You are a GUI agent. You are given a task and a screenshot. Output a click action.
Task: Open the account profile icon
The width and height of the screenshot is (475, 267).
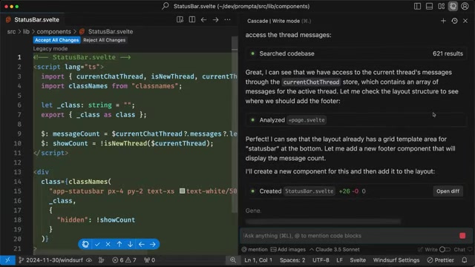click(x=465, y=6)
